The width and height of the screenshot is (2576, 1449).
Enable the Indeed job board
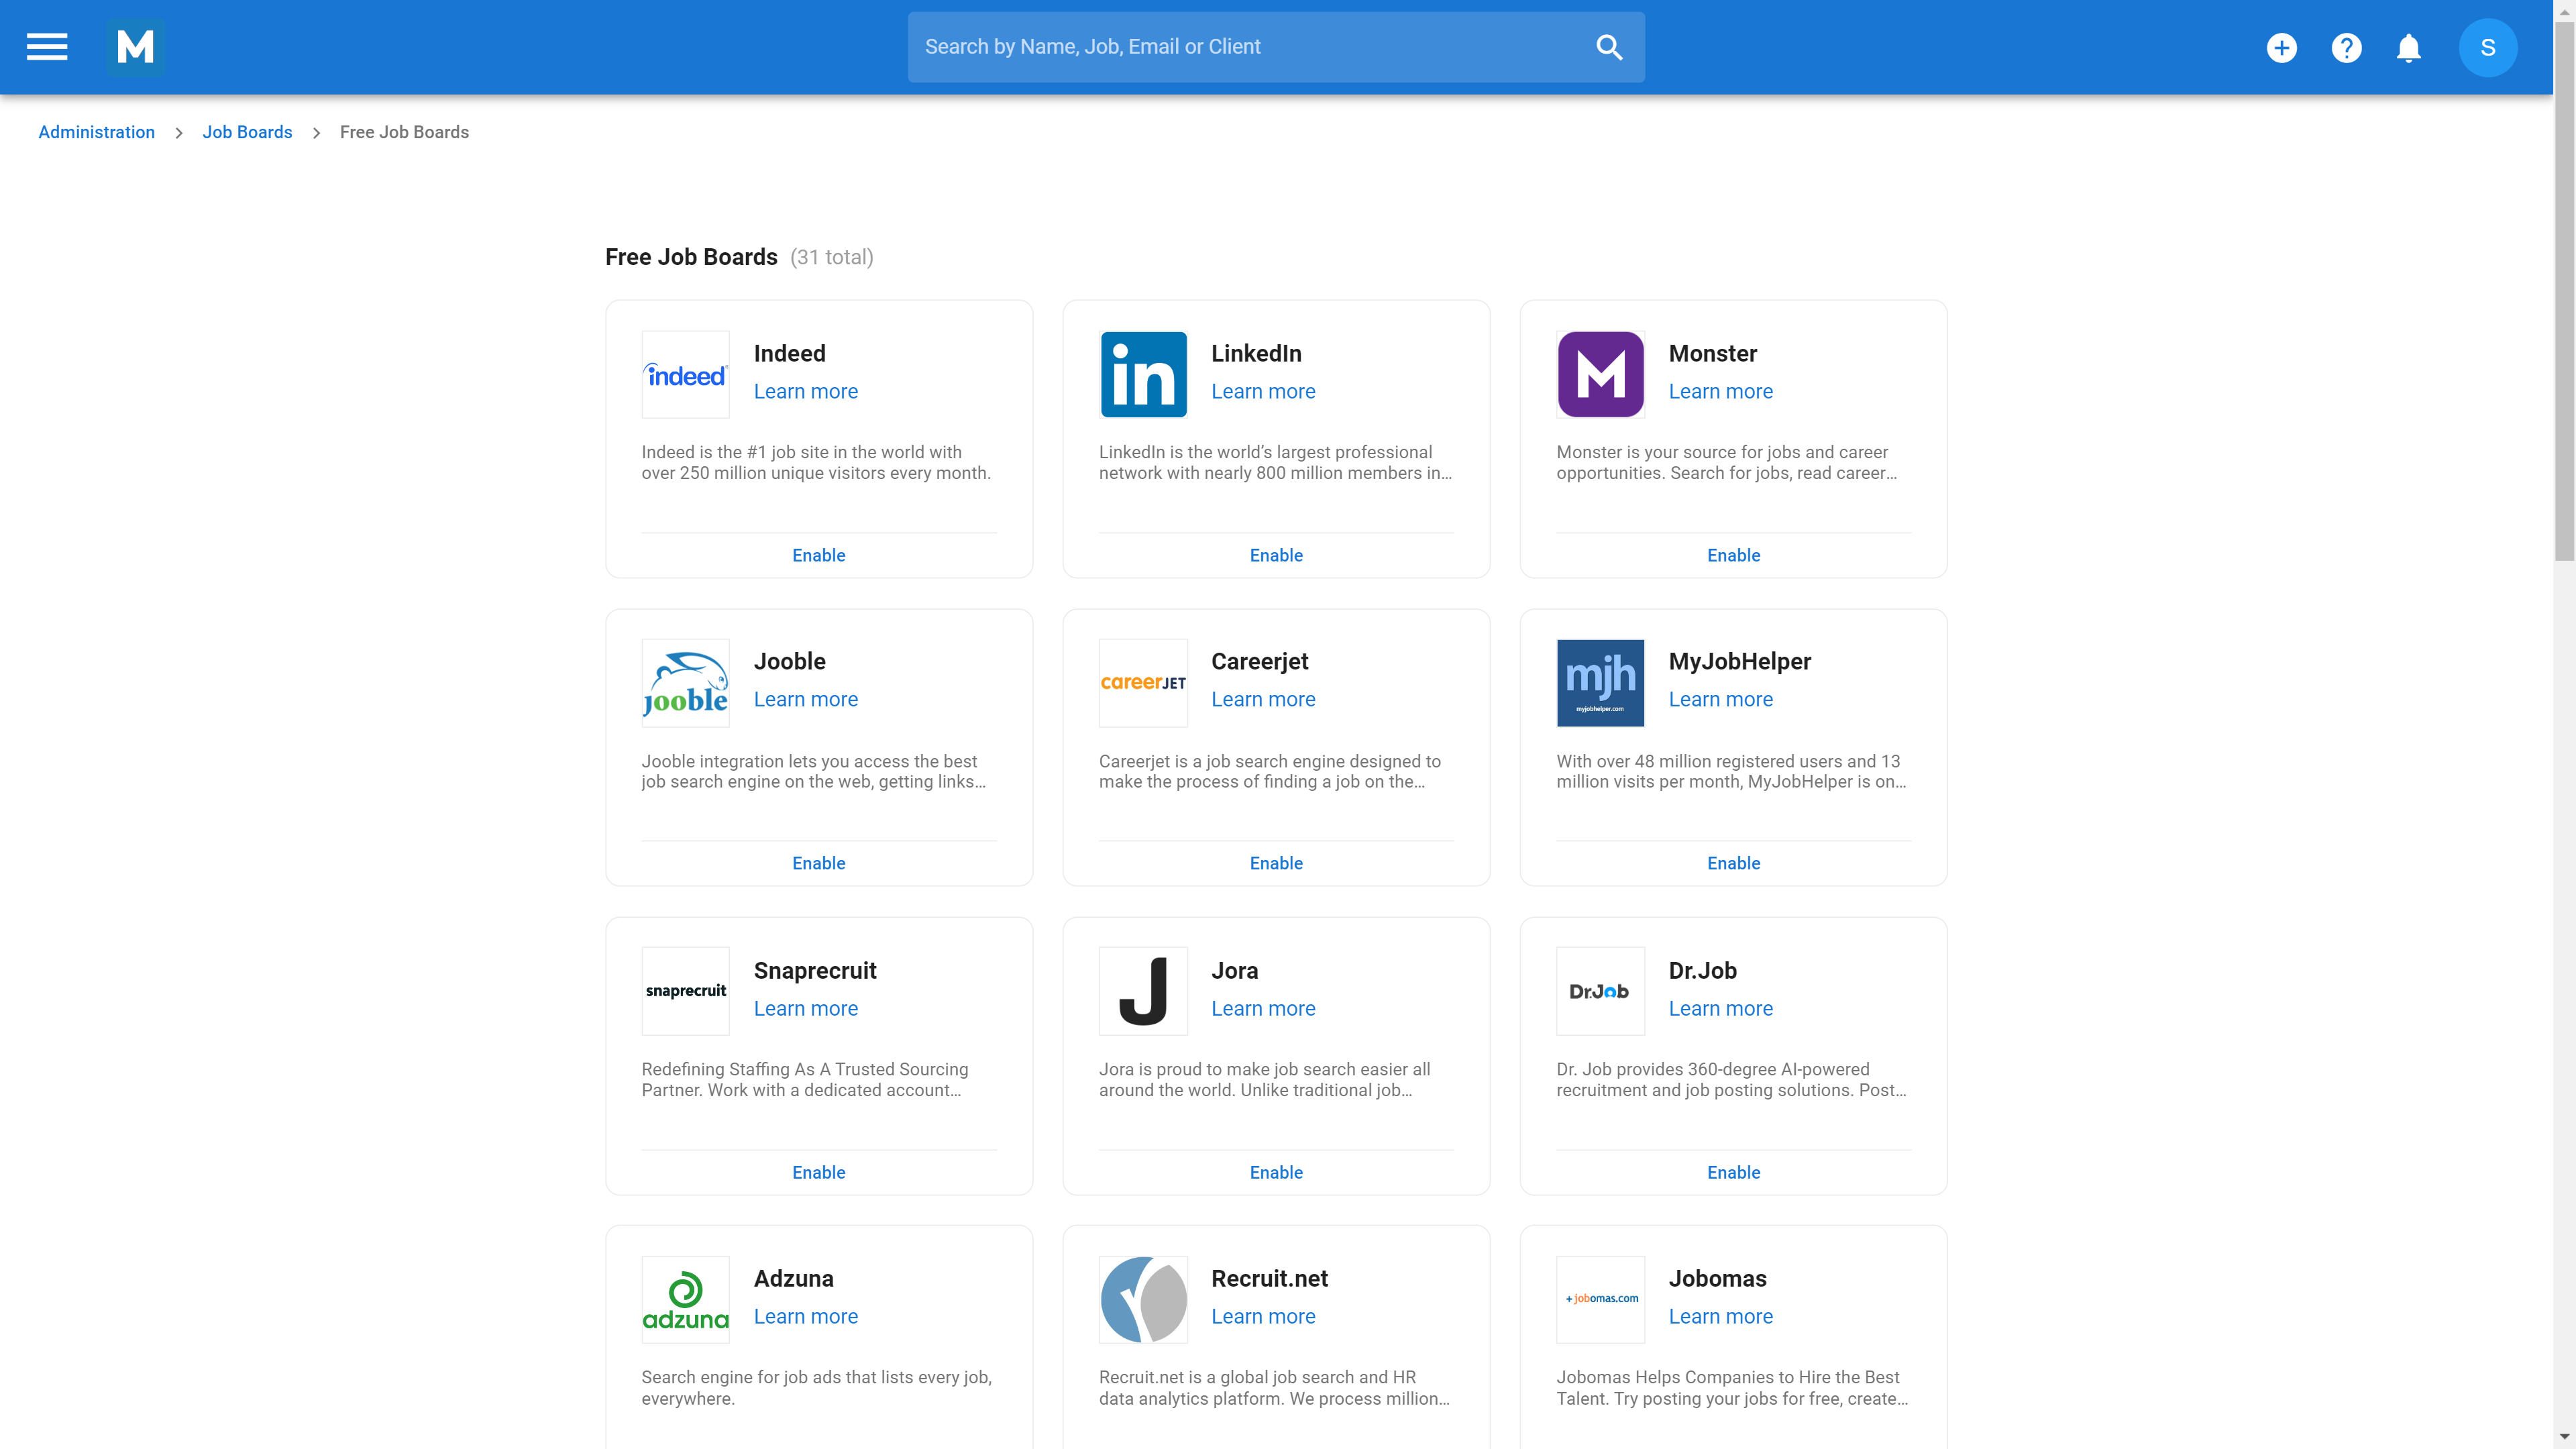click(x=818, y=555)
